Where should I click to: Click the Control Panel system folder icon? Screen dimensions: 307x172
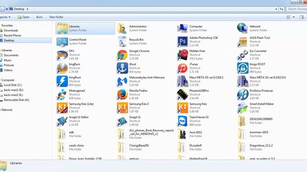tap(62, 42)
